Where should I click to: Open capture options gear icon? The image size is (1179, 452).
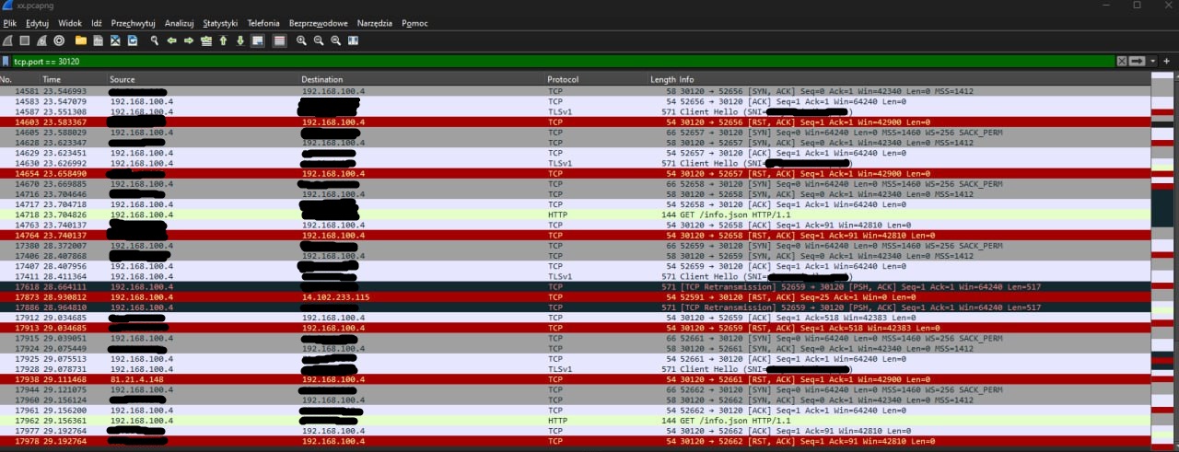(x=59, y=41)
